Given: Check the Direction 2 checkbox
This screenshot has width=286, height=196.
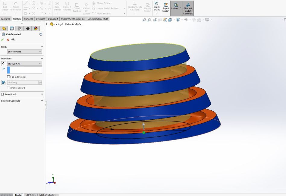Looking at the screenshot, I should tap(3, 94).
